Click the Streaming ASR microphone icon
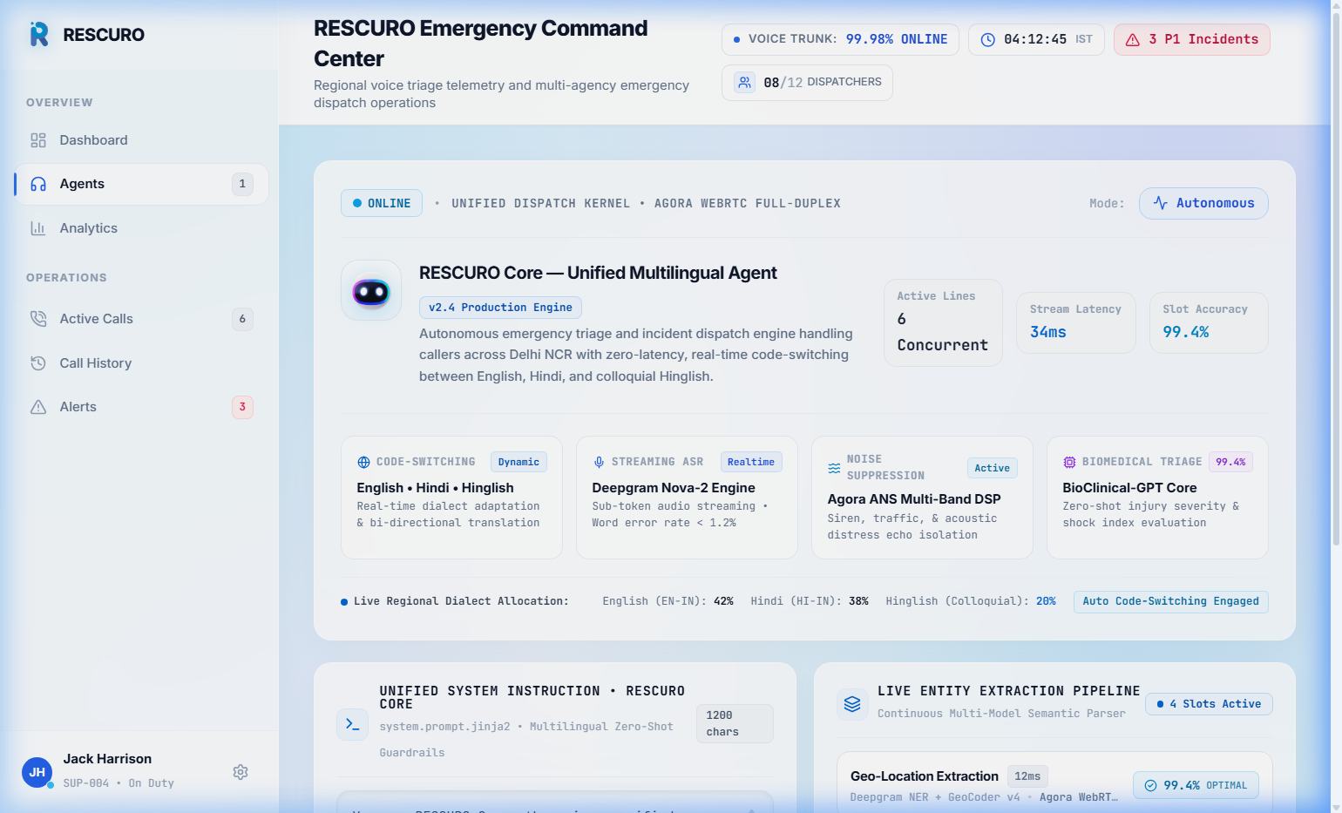This screenshot has width=1342, height=813. [599, 462]
